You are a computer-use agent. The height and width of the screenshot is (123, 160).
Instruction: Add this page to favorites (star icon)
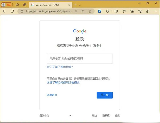(90, 11)
